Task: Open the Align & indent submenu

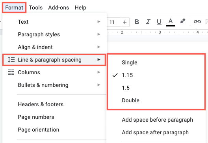Action: point(54,47)
